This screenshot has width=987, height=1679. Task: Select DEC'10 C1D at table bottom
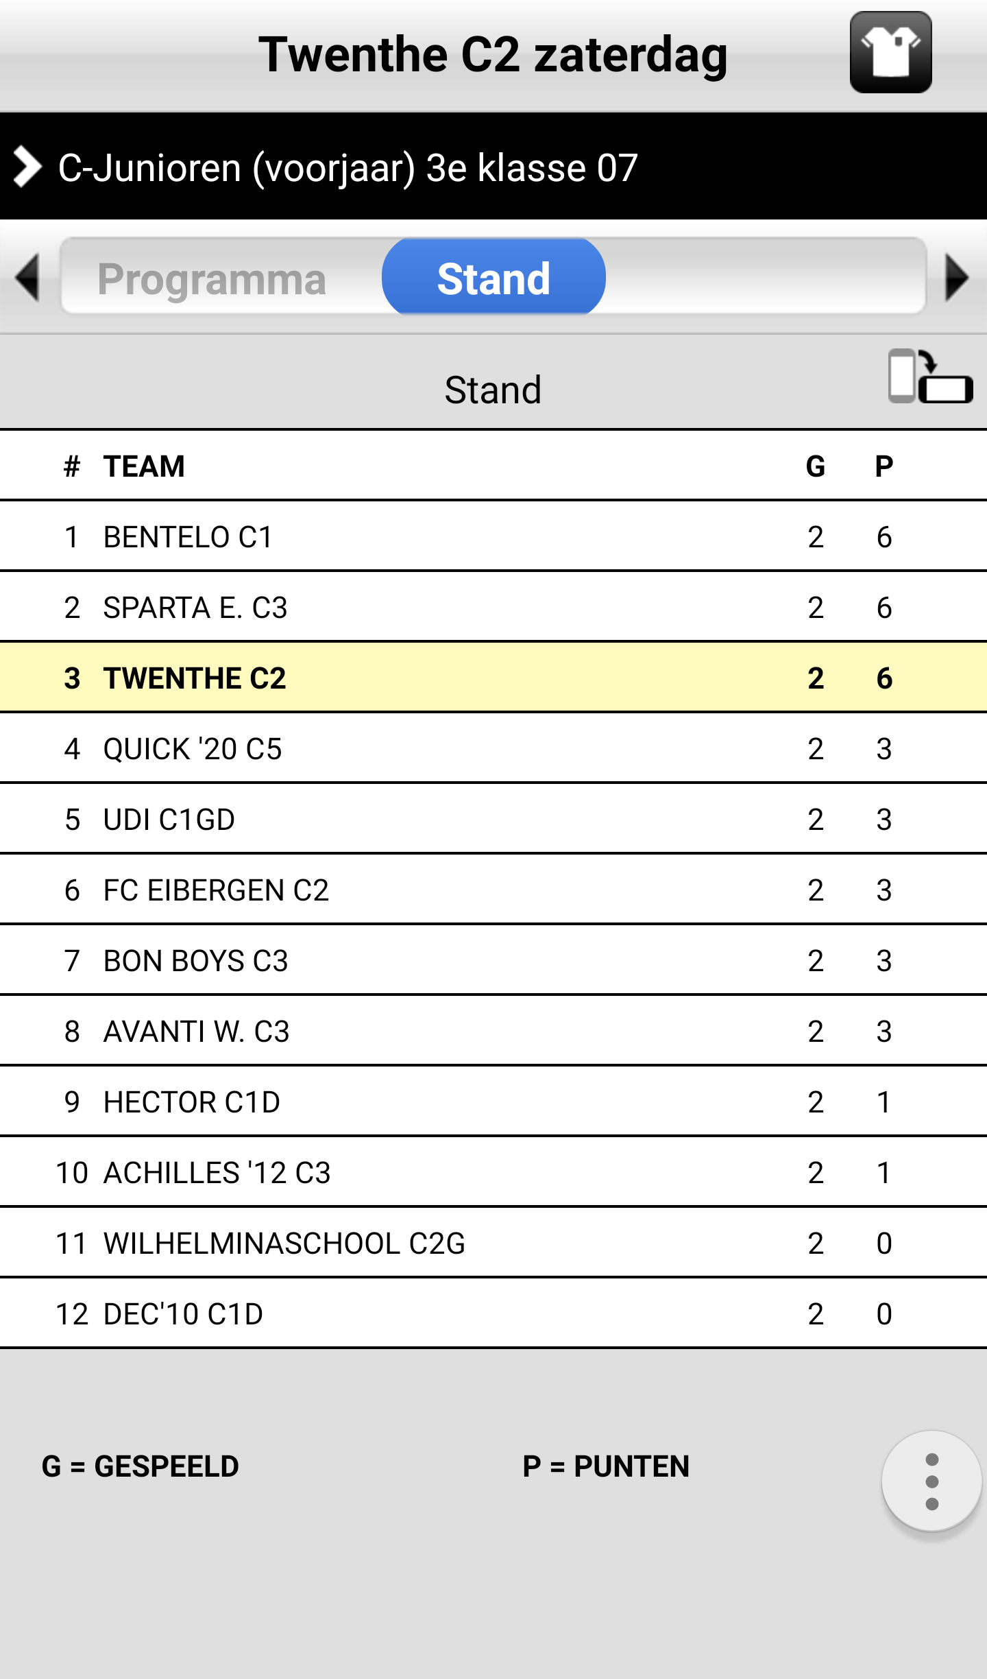[493, 1313]
